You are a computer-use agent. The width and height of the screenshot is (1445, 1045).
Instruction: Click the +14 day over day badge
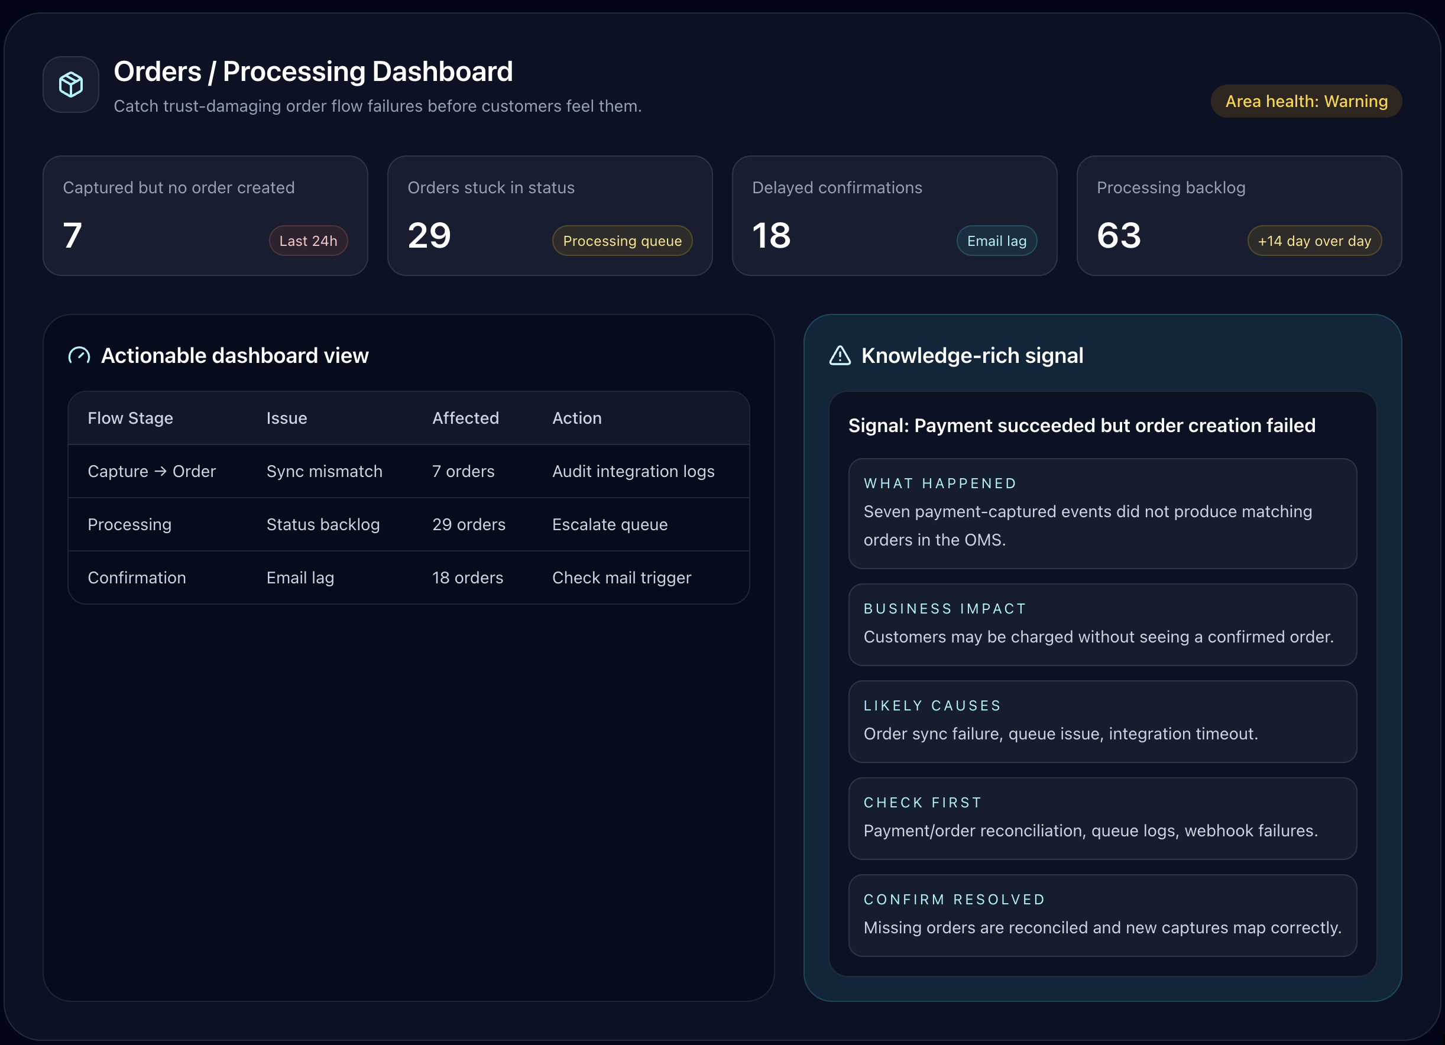(1314, 241)
